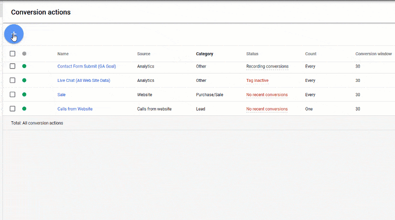Sort by the Count column header
This screenshot has width=395, height=220.
[311, 54]
